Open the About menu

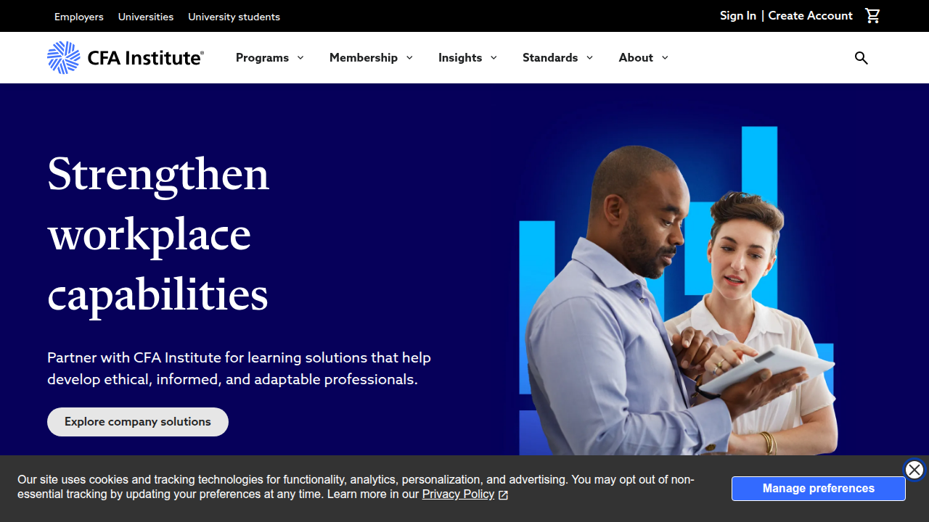coord(636,58)
